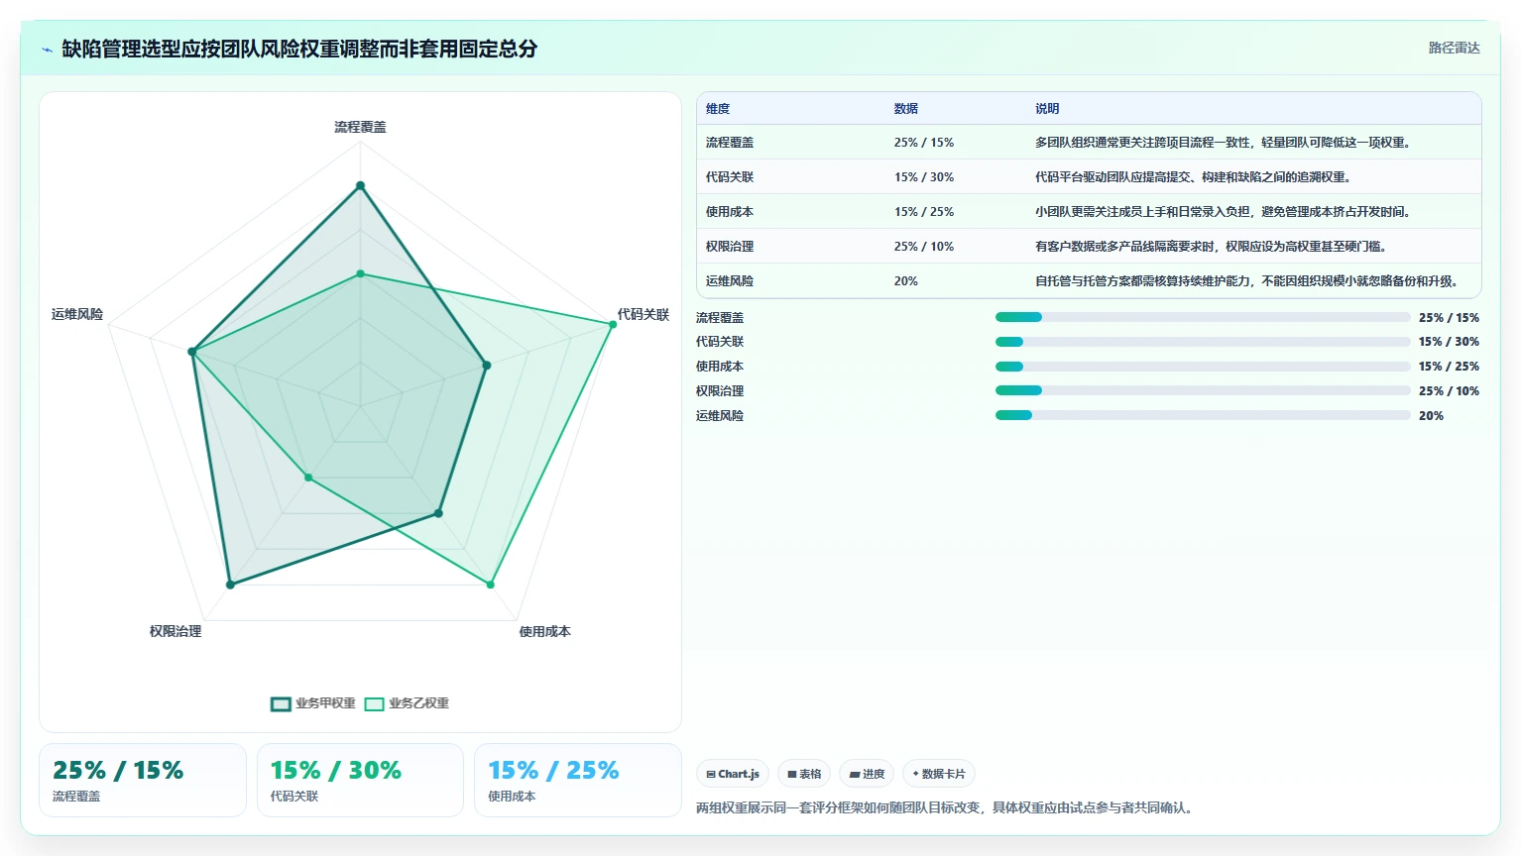Click the light green data point on the 流程覆盖 axis

coord(360,273)
